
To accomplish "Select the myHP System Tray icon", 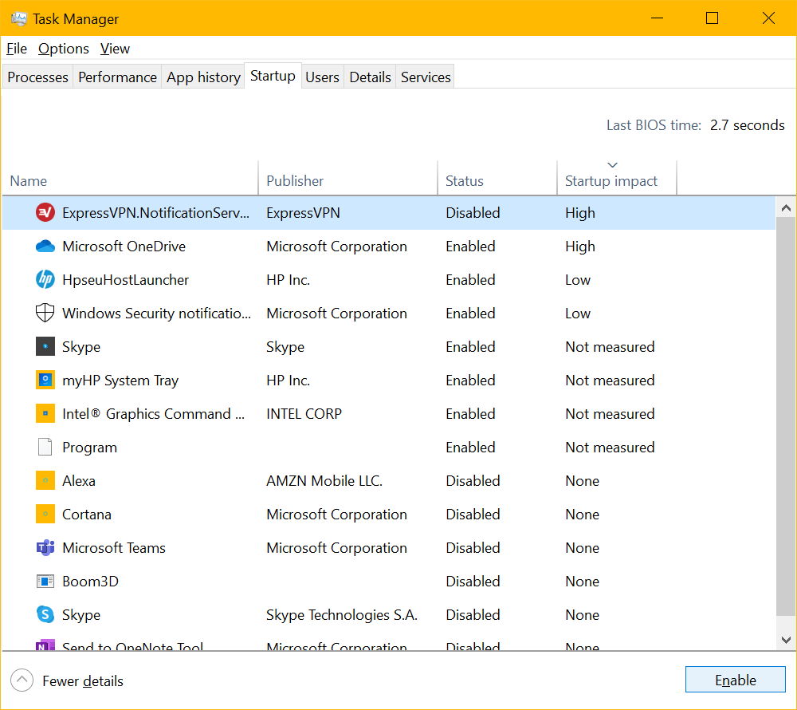I will [45, 381].
